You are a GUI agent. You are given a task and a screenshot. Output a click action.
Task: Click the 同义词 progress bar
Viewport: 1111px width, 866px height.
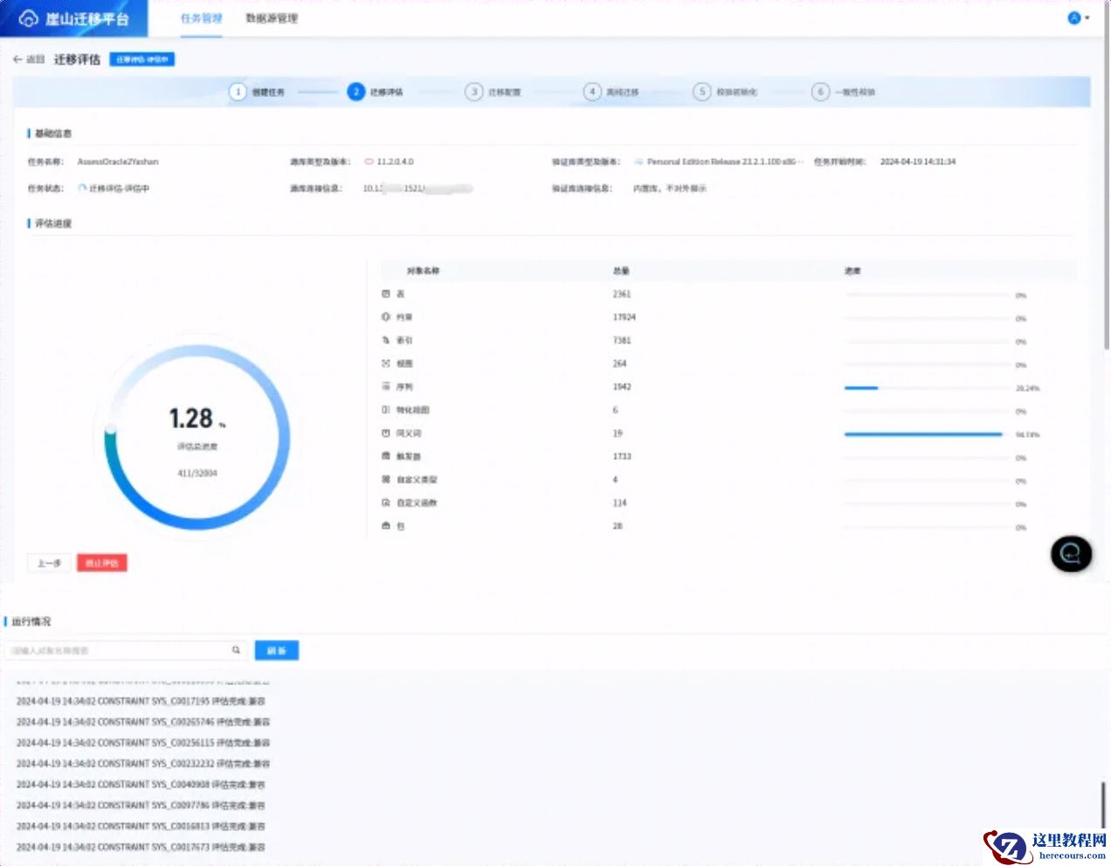pos(923,434)
